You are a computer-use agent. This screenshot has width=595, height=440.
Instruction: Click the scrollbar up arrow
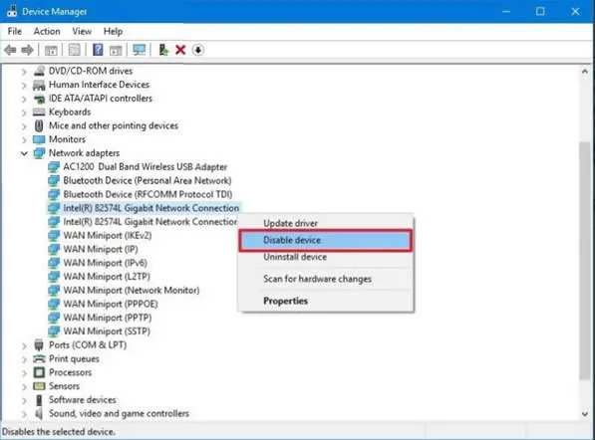pos(585,72)
